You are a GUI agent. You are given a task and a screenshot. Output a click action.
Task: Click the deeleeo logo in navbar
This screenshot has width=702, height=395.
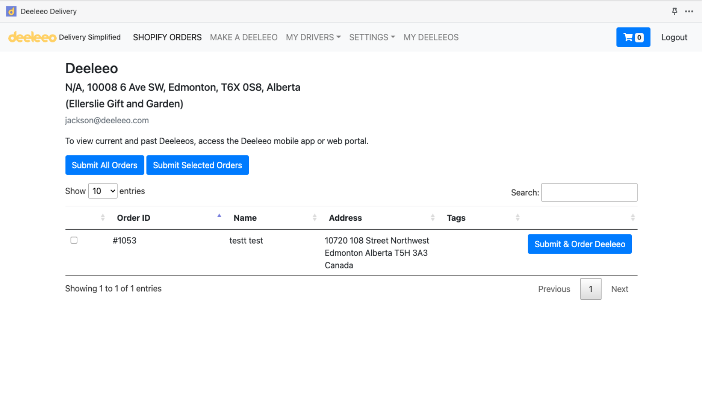[32, 37]
